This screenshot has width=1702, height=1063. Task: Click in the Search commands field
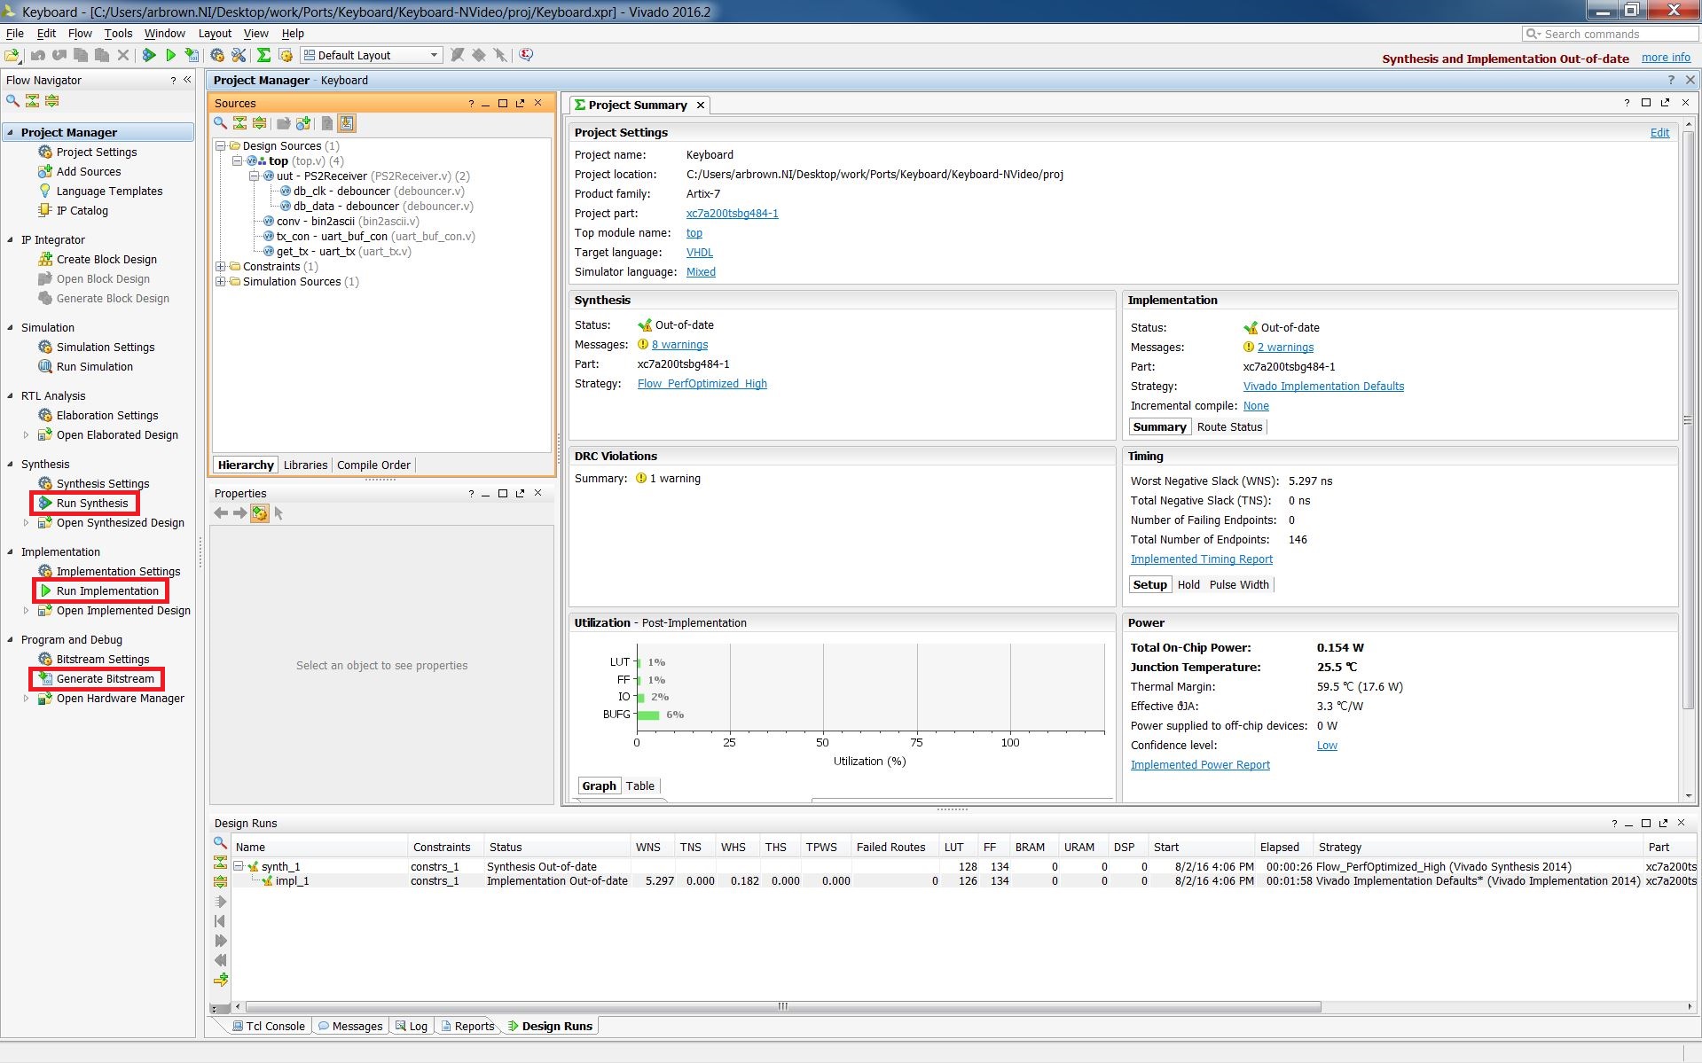click(x=1609, y=34)
